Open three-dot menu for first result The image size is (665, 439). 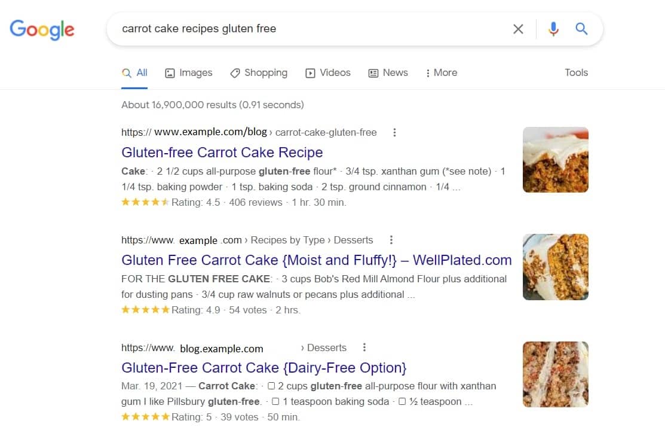tap(394, 132)
